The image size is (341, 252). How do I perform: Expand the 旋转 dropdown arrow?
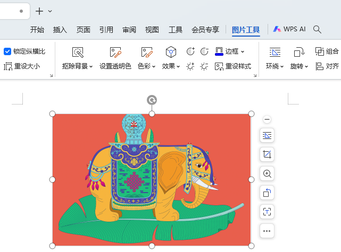[306, 67]
